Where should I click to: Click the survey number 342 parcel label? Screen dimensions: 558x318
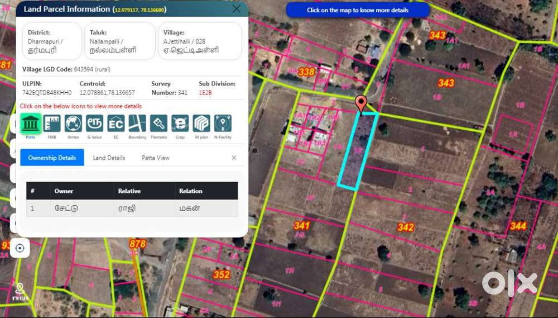pos(406,227)
